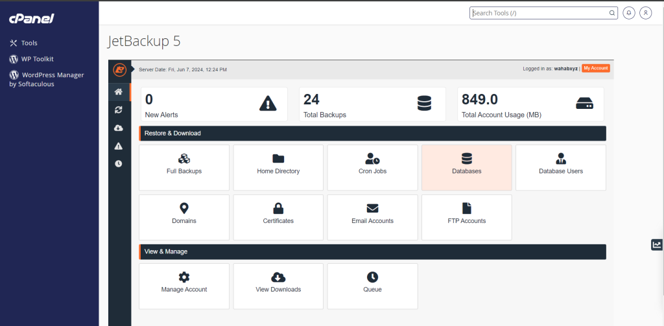Click the statistics chart icon at right edge
This screenshot has height=326, width=664.
coord(657,244)
